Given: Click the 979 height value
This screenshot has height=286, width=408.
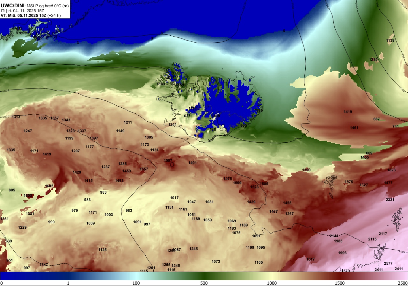Looking at the screenshot, I should click(x=75, y=211).
